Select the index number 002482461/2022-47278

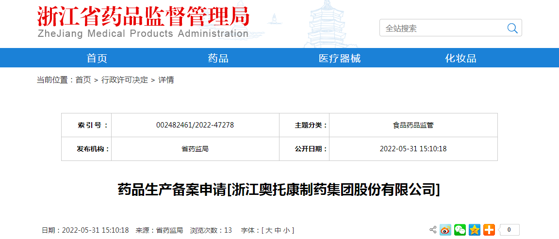tap(195, 125)
